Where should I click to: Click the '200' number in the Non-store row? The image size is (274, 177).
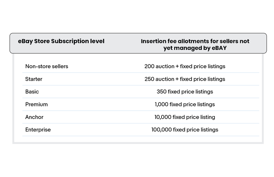[149, 66]
